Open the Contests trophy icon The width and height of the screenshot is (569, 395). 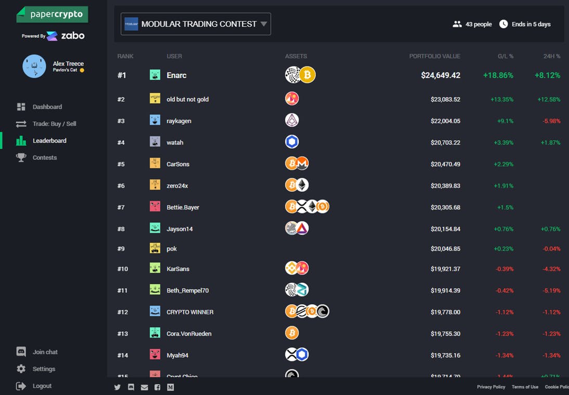click(x=21, y=157)
